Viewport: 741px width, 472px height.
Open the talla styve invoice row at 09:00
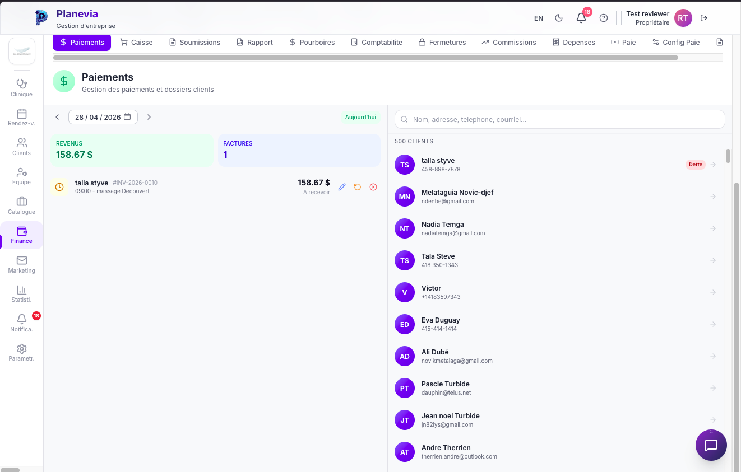216,187
